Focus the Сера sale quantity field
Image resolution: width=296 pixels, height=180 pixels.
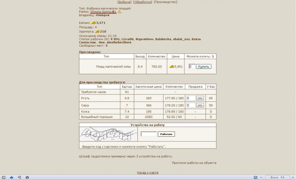coord(191,105)
